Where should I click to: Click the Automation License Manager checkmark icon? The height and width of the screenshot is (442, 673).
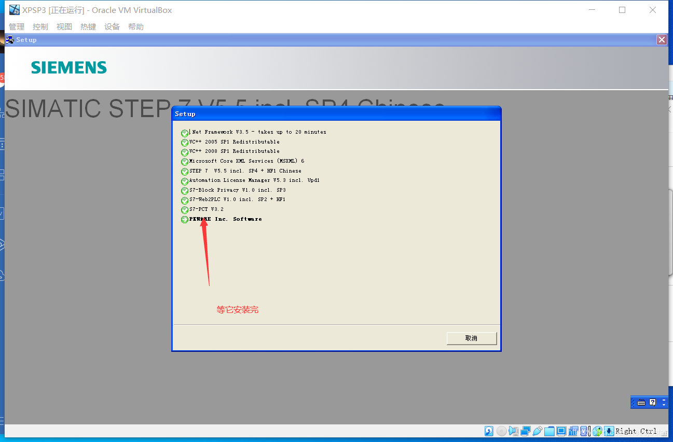(x=185, y=181)
